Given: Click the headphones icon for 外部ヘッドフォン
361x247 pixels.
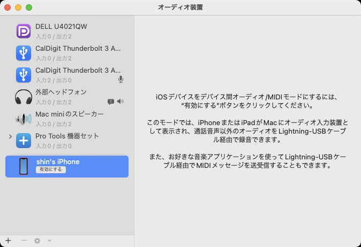Looking at the screenshot, I should click(24, 97).
